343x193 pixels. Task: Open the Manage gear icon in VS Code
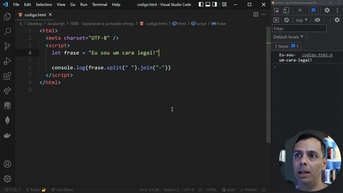[7, 179]
